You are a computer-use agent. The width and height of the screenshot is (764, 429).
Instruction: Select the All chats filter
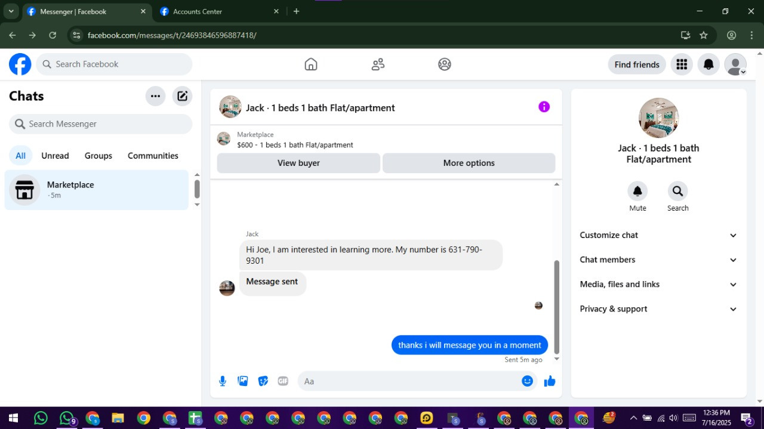click(20, 156)
